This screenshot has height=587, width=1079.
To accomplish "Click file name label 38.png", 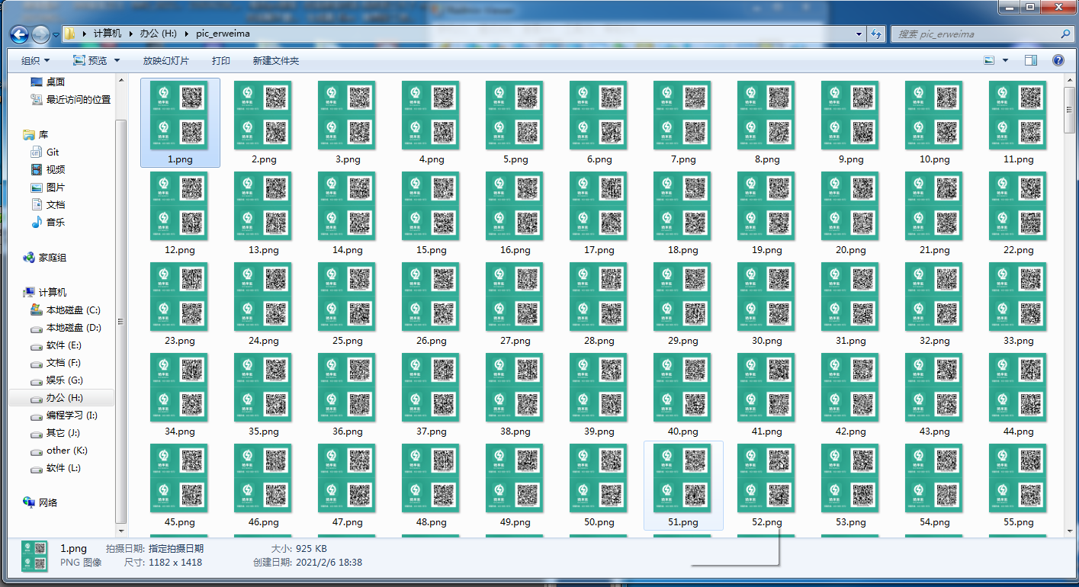I will pyautogui.click(x=515, y=431).
